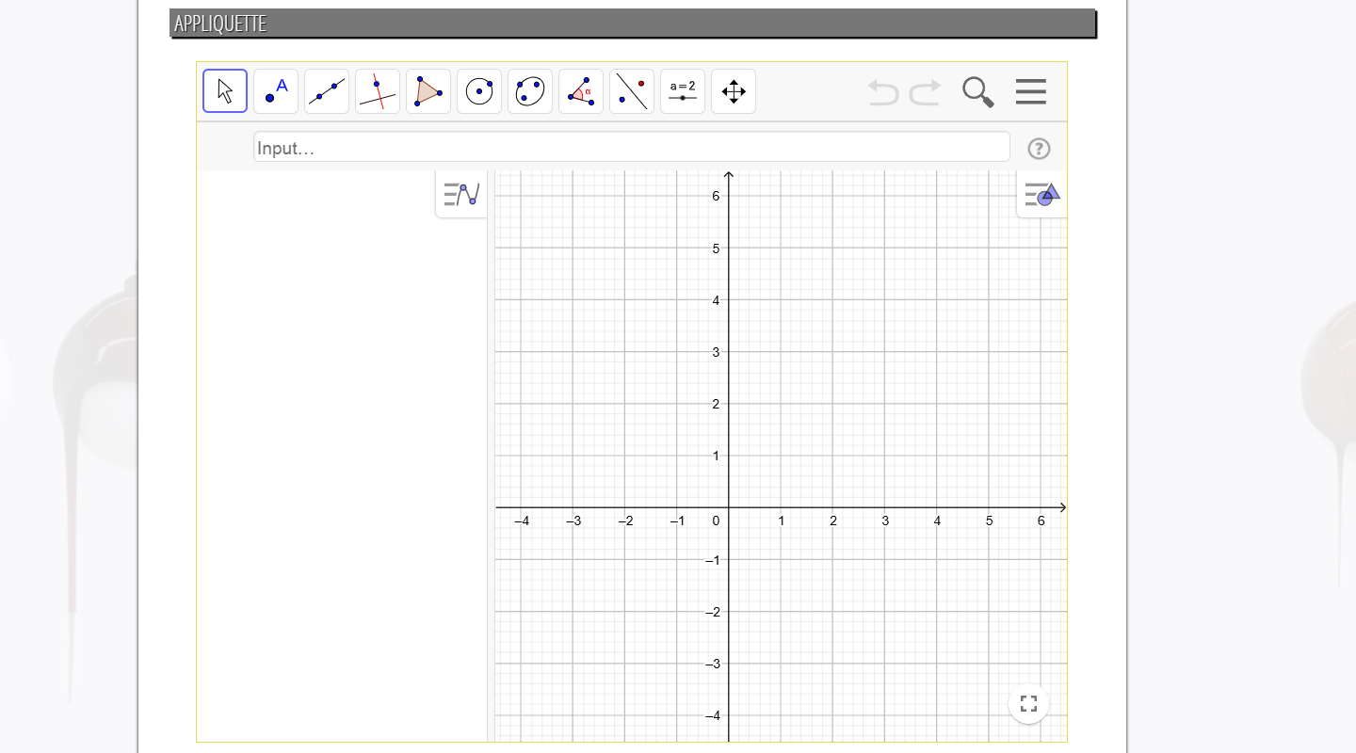Select the Point tool
Screen dimensions: 1356x753
[x=276, y=91]
